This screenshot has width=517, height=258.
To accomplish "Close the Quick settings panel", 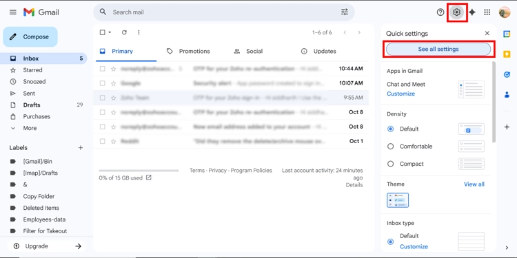I will point(487,33).
